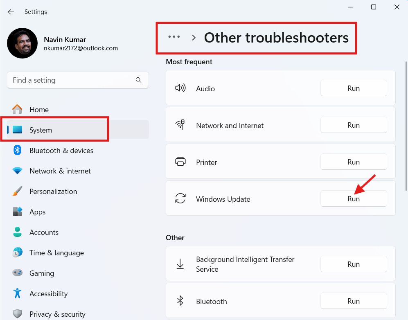Click the Bluetooth & devices icon
This screenshot has height=320, width=408.
(17, 150)
